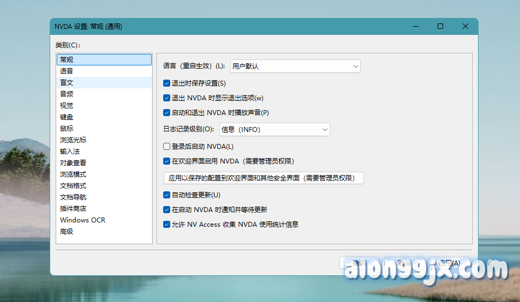The width and height of the screenshot is (520, 302).
Task: Expand the 语言 dropdown showing 用户默认
Action: click(x=295, y=66)
